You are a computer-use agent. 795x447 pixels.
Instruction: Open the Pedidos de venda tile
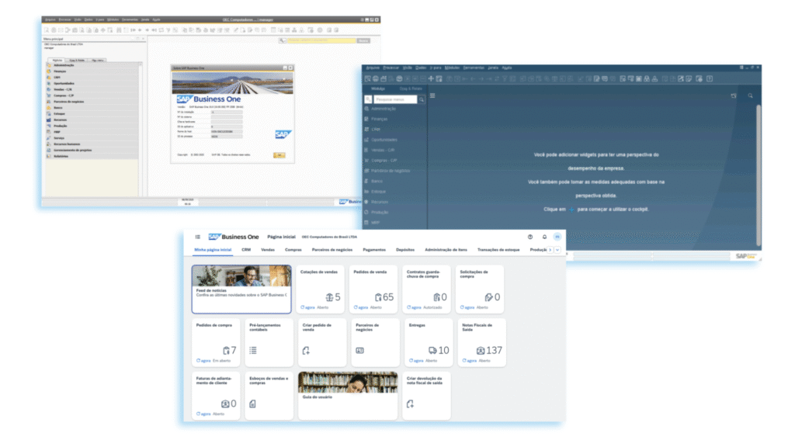pyautogui.click(x=375, y=289)
